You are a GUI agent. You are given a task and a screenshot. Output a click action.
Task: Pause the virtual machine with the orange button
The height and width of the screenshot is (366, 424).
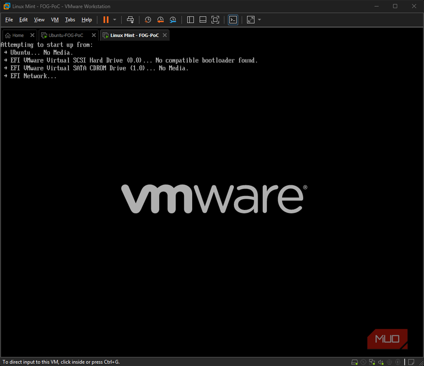[106, 20]
